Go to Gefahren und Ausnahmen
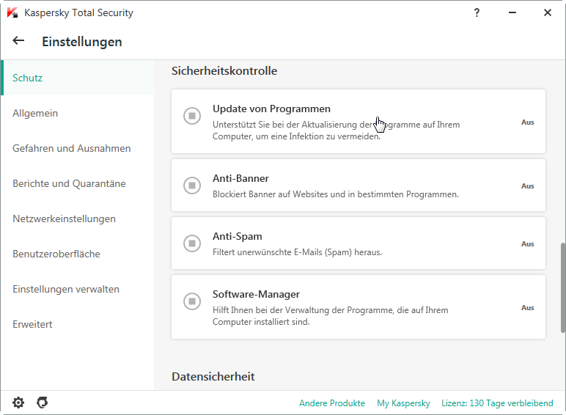566x415 pixels. [72, 148]
